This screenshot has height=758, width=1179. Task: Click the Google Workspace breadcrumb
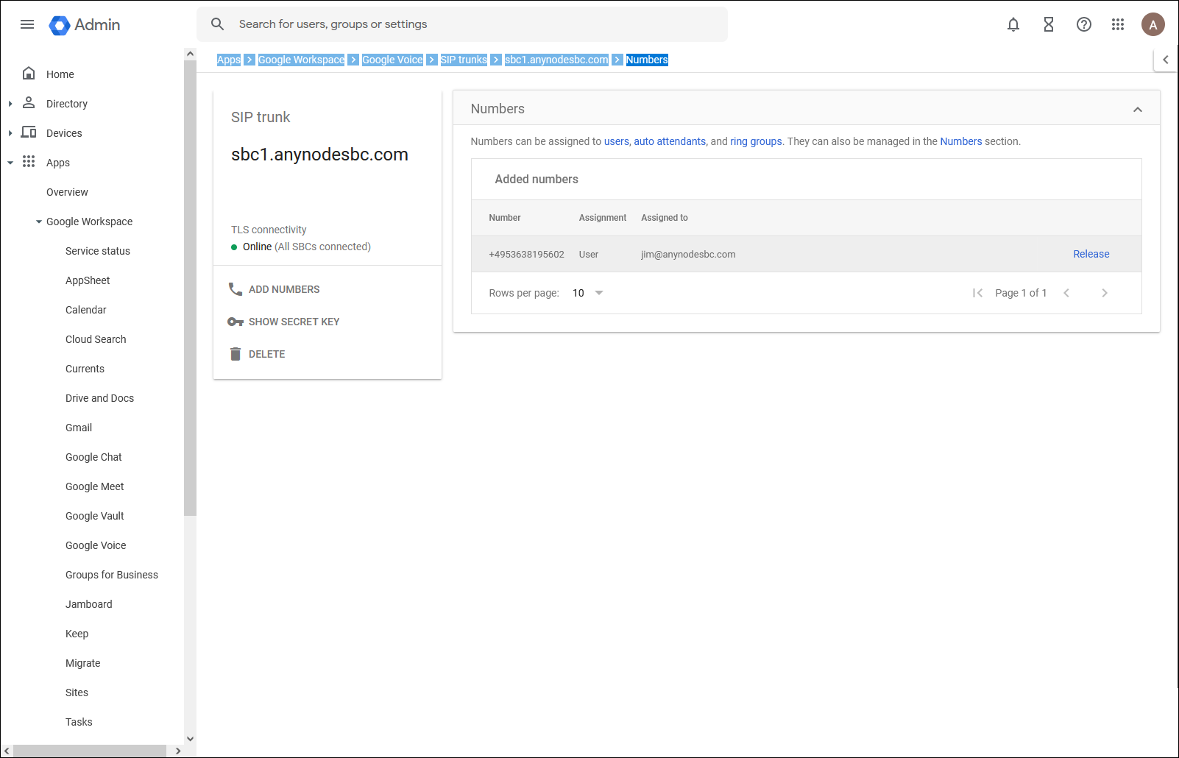302,60
